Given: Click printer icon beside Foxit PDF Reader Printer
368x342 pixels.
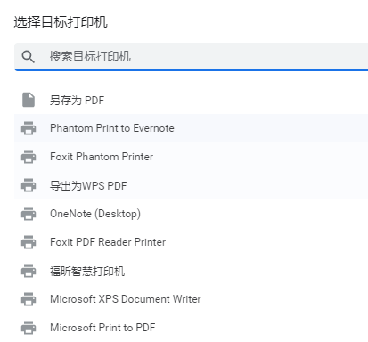Looking at the screenshot, I should [x=29, y=242].
